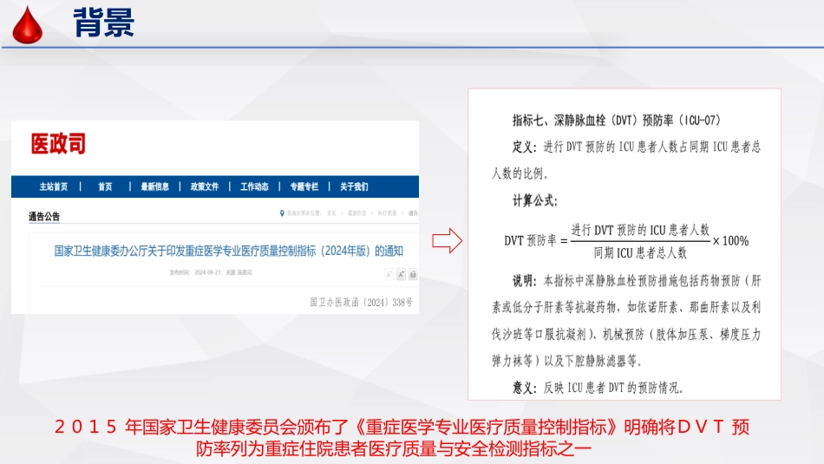Select 首页 in the blue navigation bar
This screenshot has width=824, height=464.
[x=105, y=186]
